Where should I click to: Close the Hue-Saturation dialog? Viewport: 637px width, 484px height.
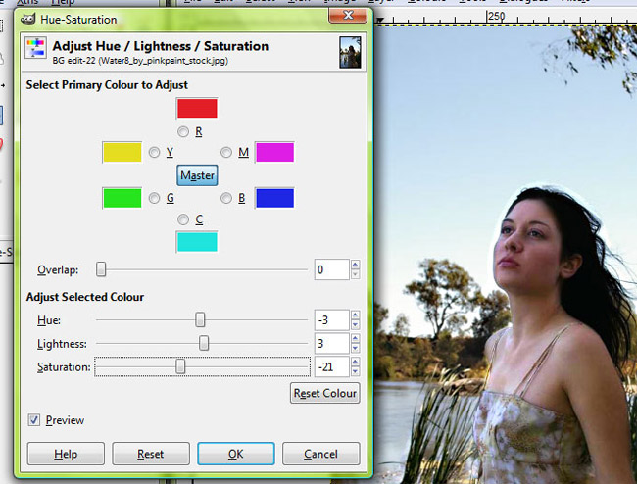click(x=348, y=16)
